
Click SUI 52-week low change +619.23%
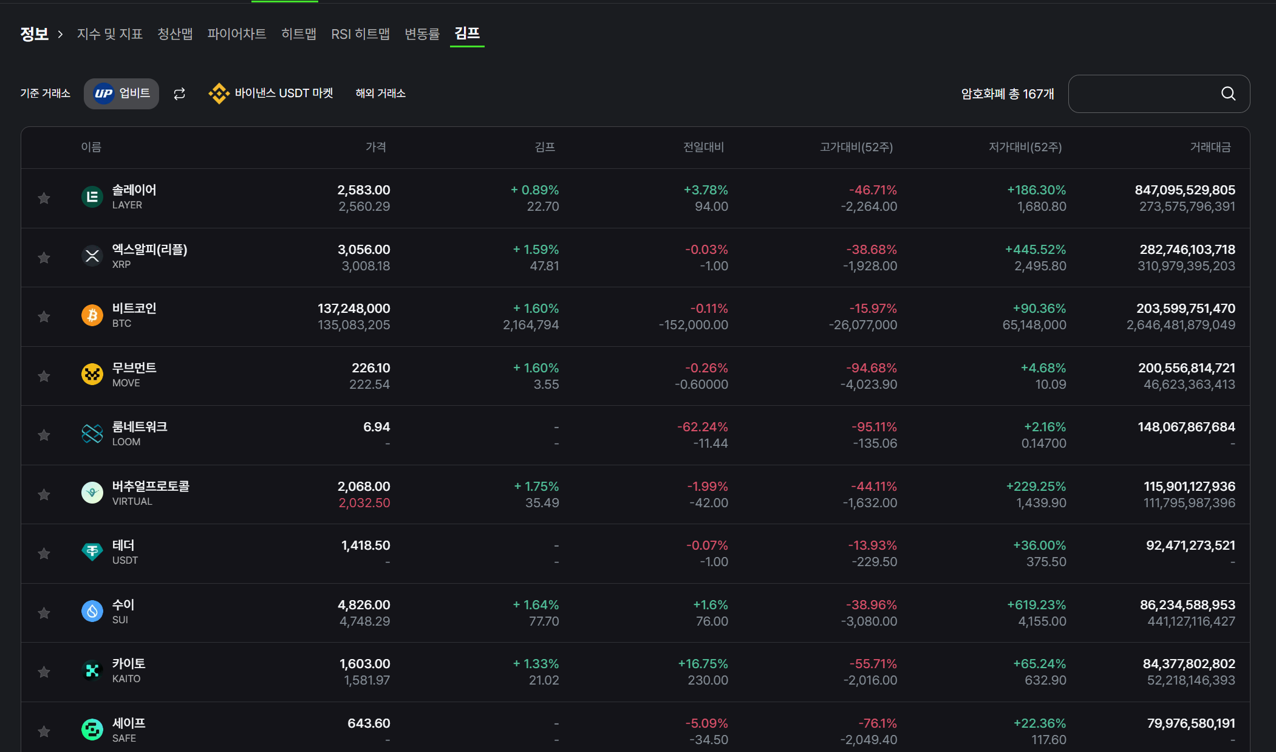tap(1036, 605)
